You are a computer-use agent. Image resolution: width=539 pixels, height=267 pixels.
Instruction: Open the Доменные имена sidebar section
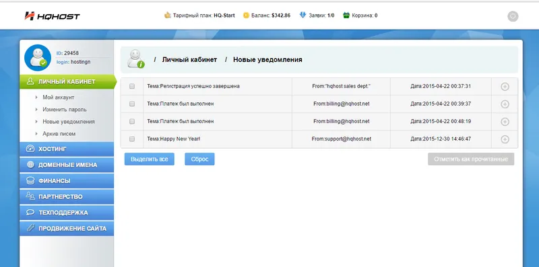click(x=67, y=165)
